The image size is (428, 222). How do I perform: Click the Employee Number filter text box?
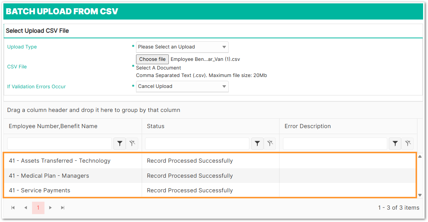[60, 143]
